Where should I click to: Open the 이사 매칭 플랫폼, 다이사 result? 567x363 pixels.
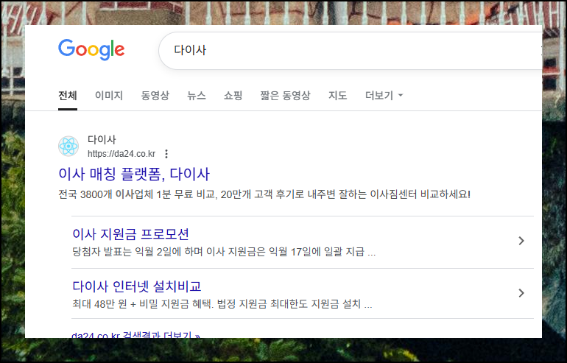click(134, 175)
